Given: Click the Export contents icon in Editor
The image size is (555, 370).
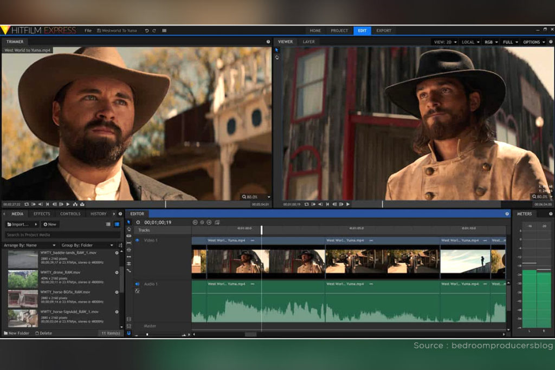Looking at the screenshot, I should 217,222.
